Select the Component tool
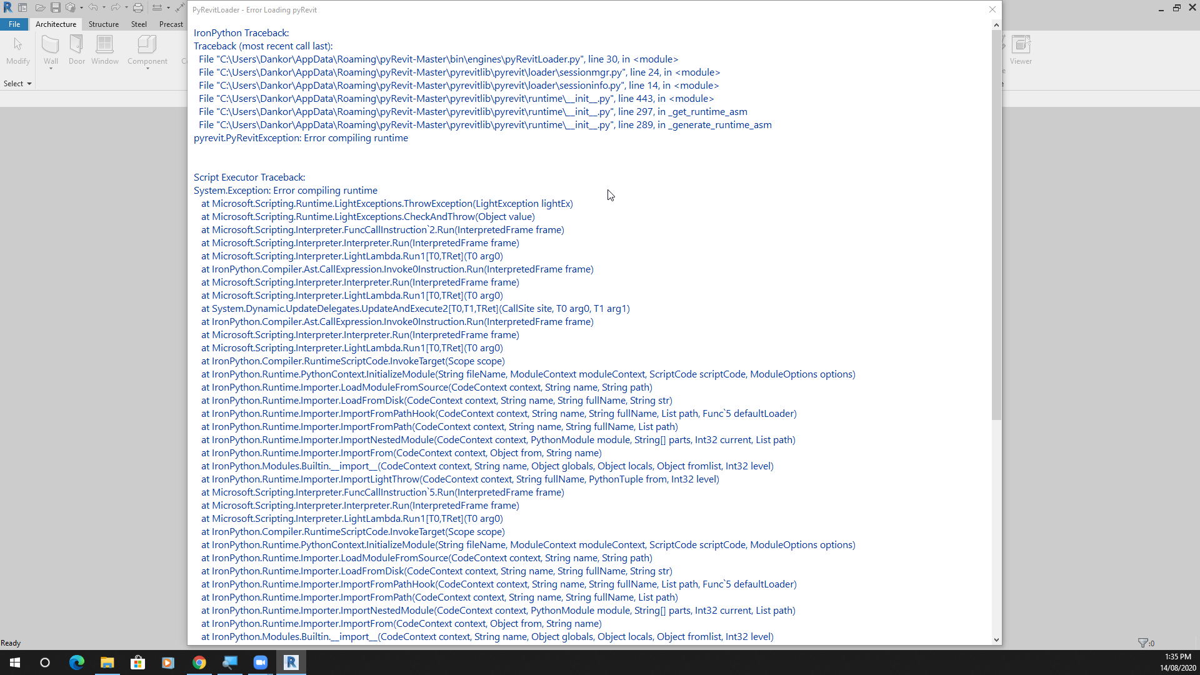The image size is (1200, 675). pyautogui.click(x=147, y=50)
